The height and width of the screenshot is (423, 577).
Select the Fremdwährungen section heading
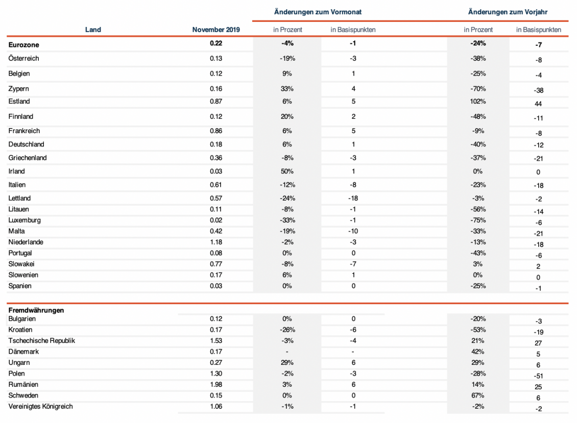point(36,310)
